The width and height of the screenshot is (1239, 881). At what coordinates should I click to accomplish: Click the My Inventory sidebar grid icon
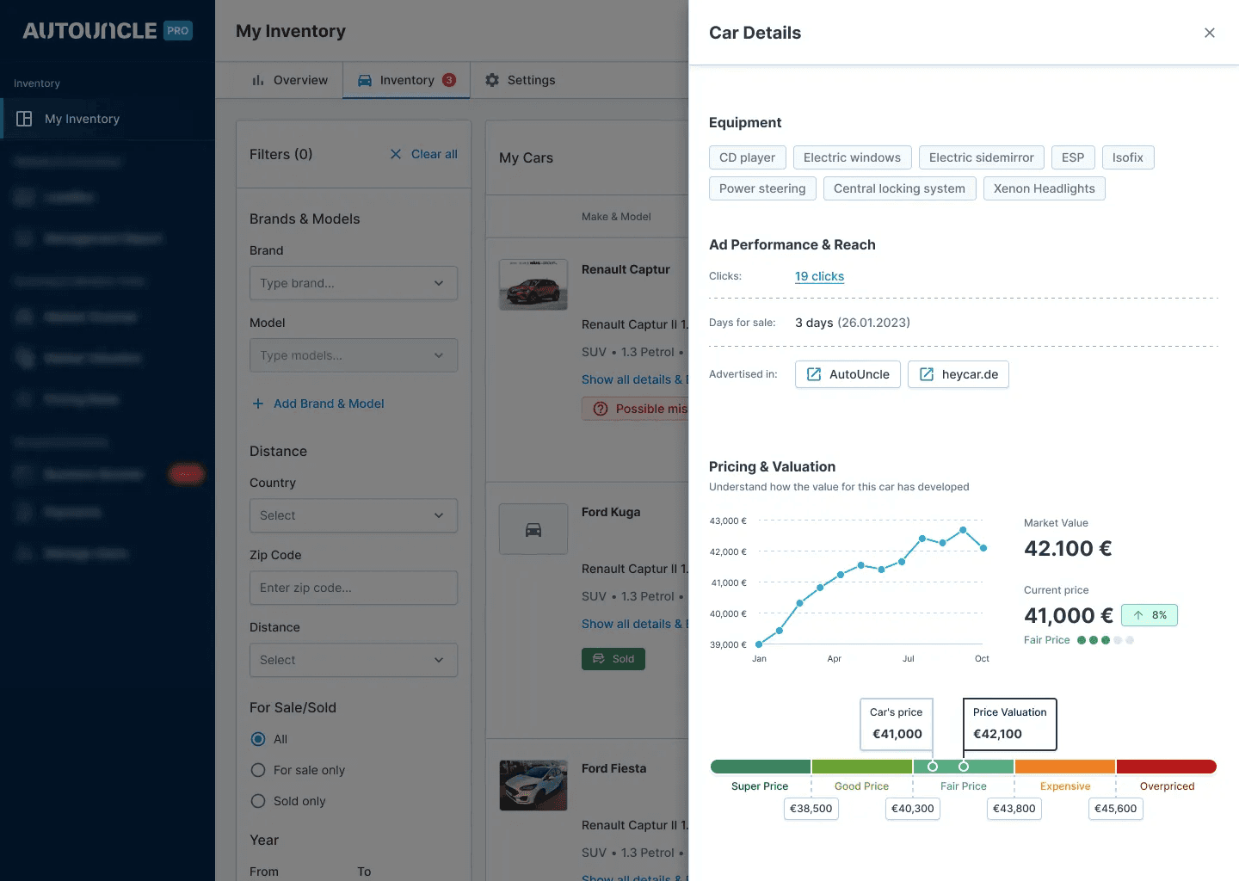point(24,119)
